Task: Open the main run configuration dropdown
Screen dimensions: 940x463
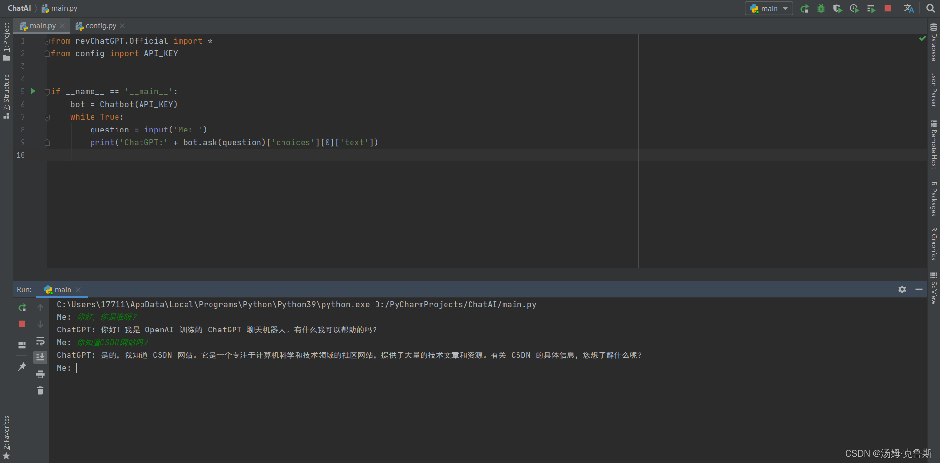Action: pyautogui.click(x=769, y=9)
